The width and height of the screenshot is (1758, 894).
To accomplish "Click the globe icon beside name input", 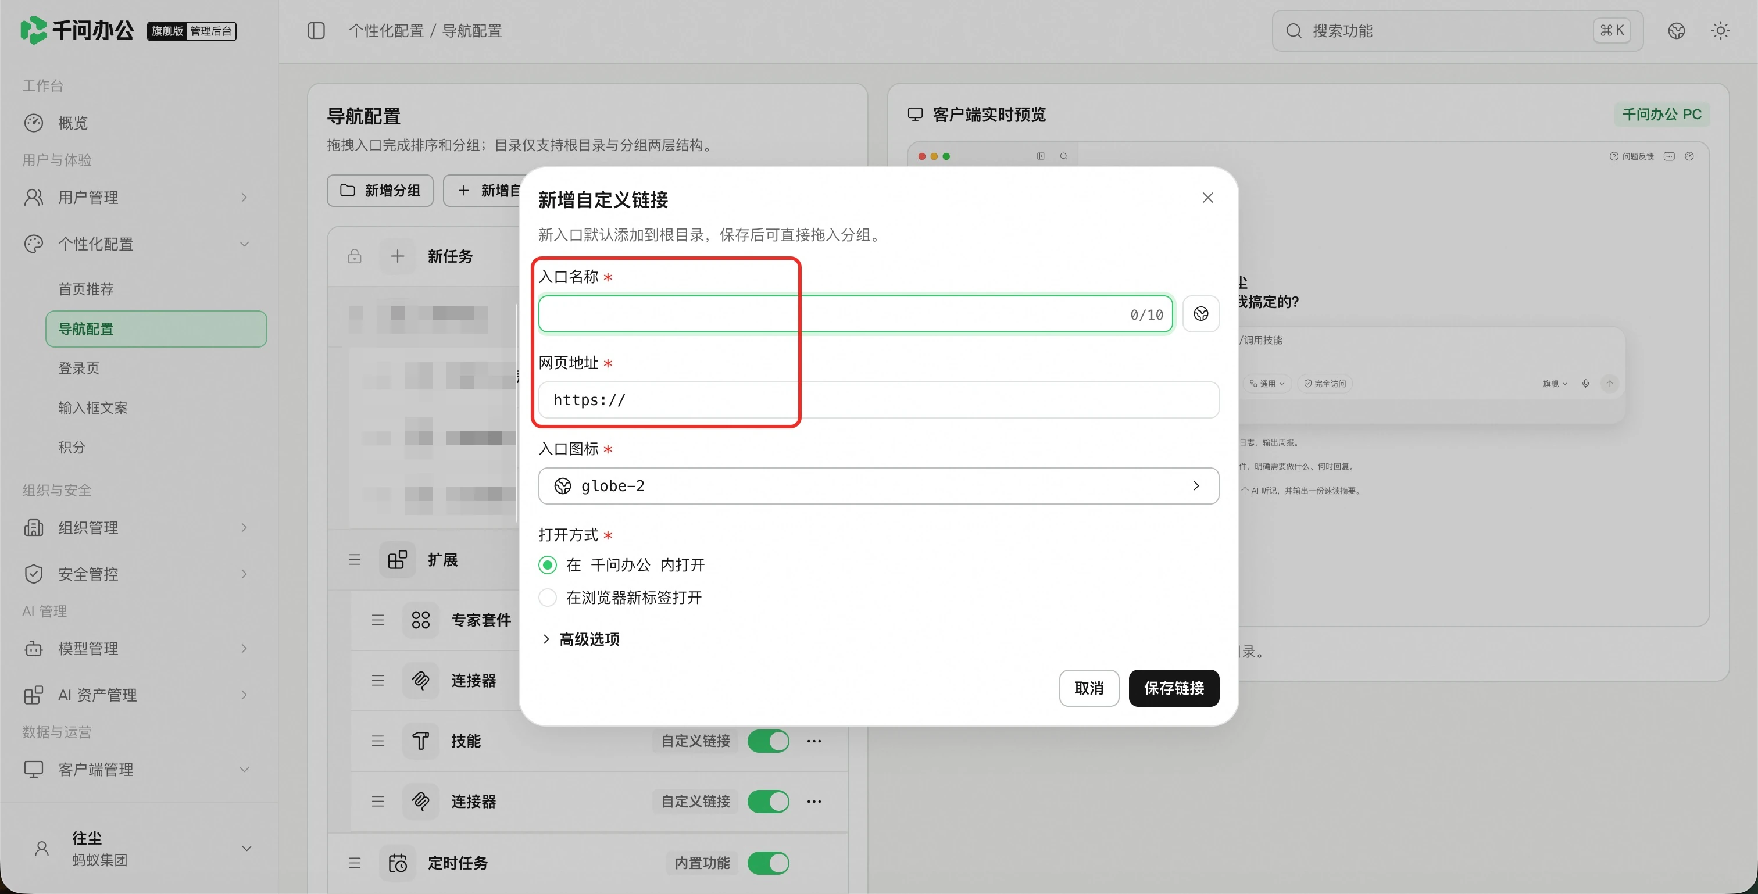I will 1201,314.
